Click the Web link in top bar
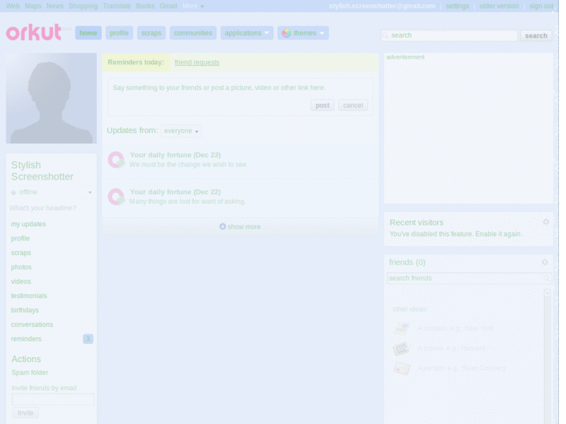566x424 pixels. 13,6
